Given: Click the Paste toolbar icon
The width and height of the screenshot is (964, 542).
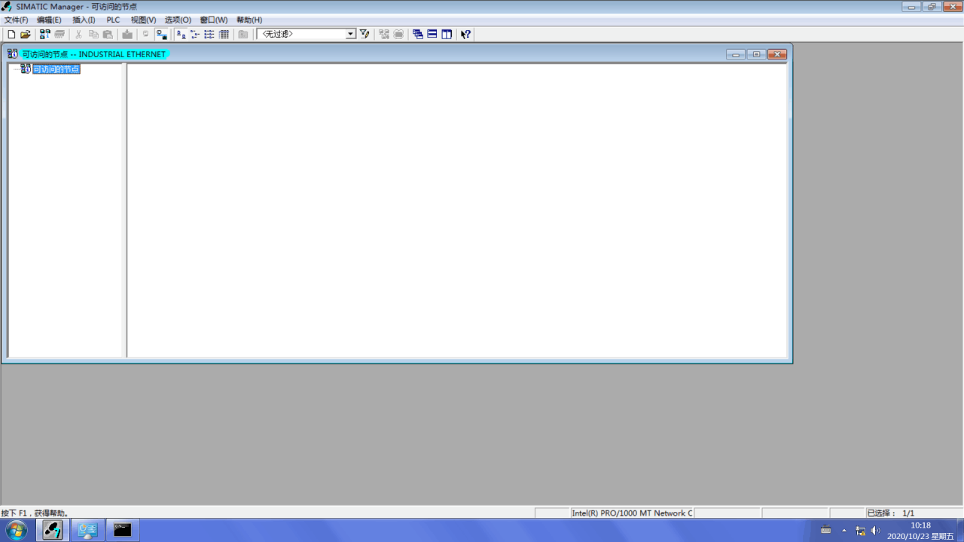Looking at the screenshot, I should (x=108, y=34).
